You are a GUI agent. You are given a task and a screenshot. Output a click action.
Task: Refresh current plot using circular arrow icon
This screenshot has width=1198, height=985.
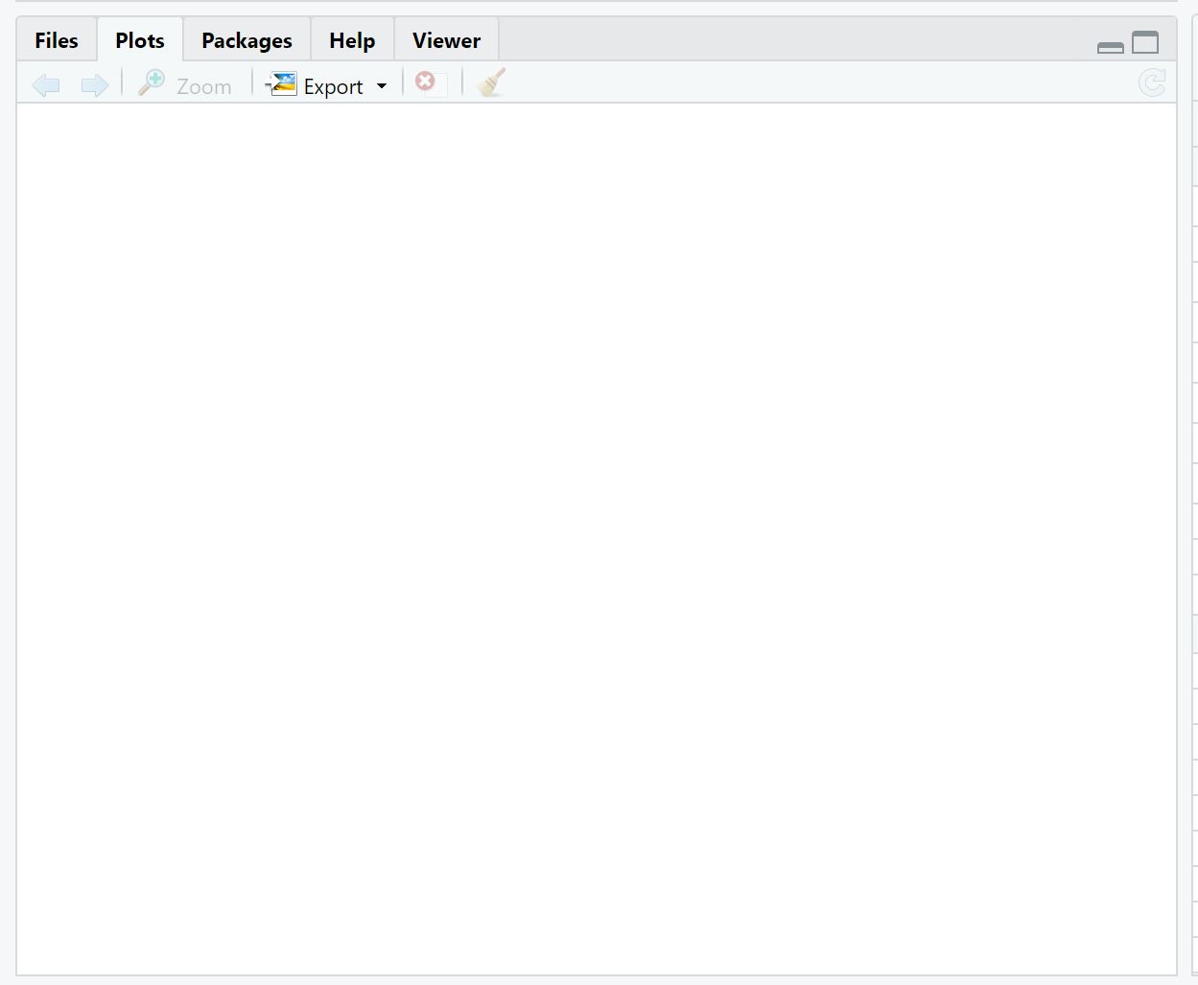[x=1152, y=83]
